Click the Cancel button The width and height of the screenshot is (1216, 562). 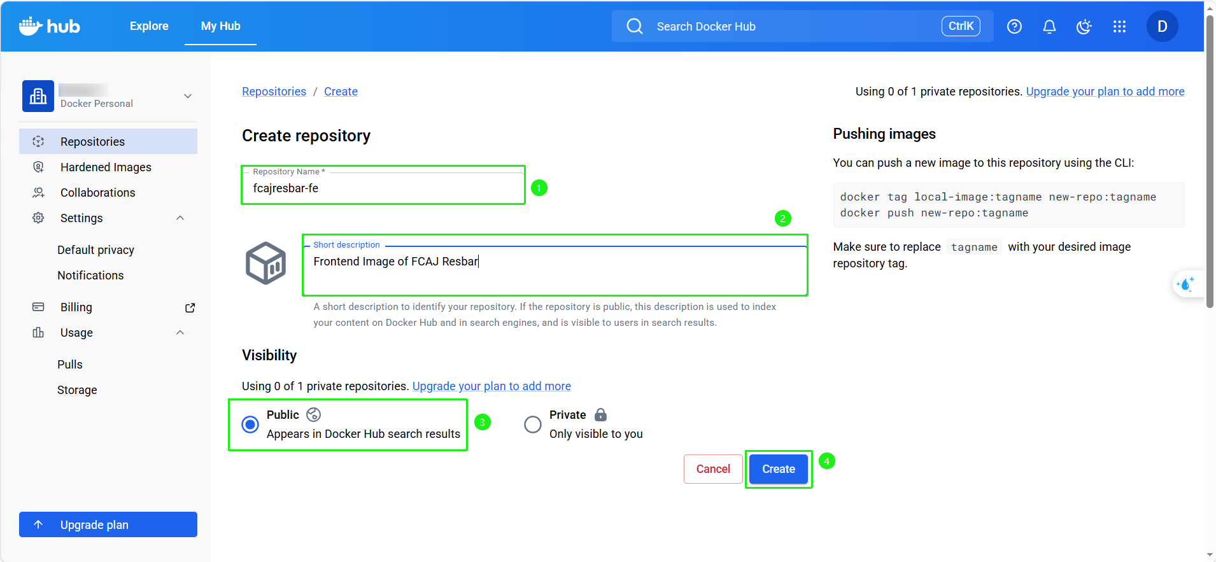click(x=713, y=469)
